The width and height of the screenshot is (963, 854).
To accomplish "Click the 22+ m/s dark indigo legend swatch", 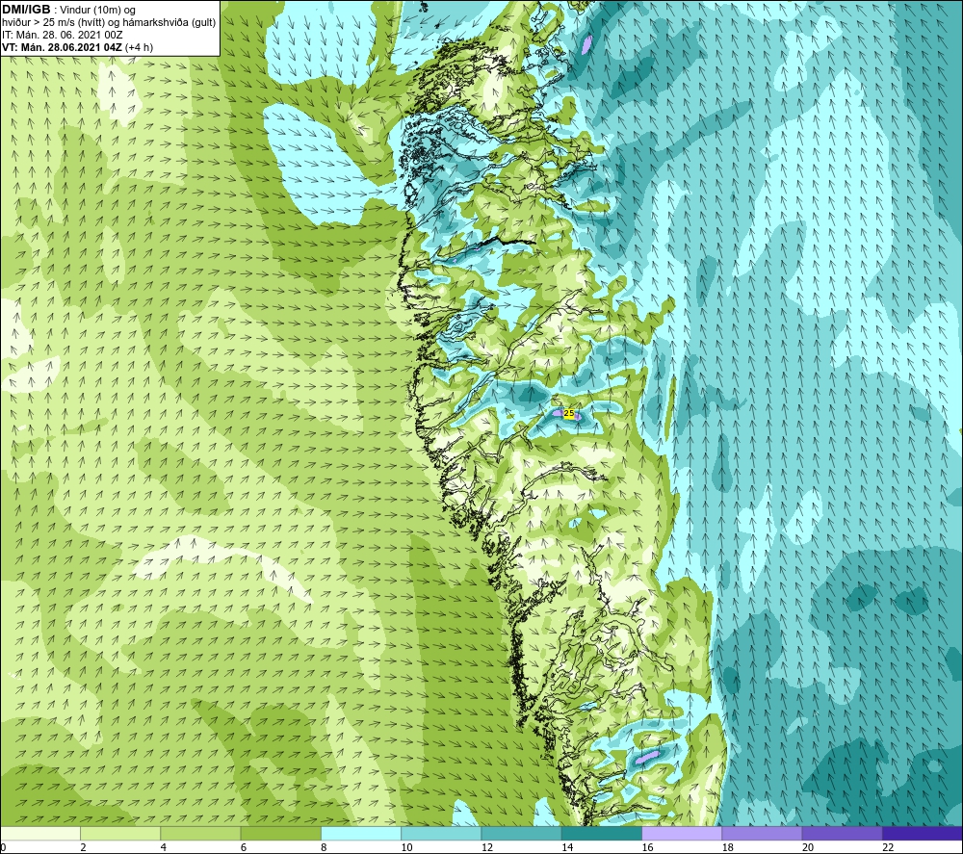I will [x=923, y=833].
